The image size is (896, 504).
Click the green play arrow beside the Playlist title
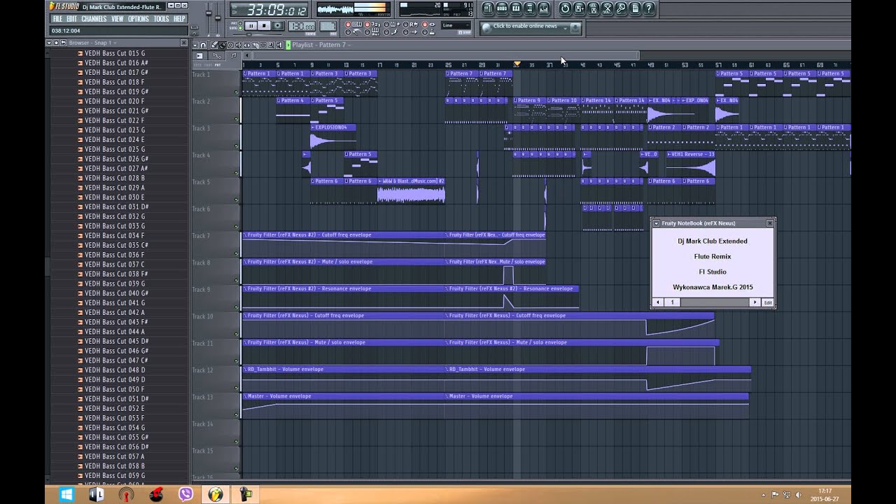tap(288, 45)
